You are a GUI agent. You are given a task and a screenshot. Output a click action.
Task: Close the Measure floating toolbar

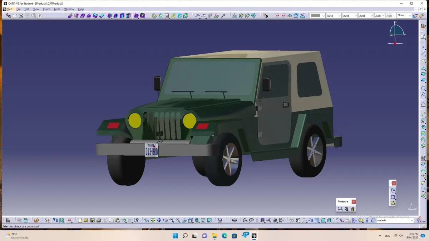pos(354,202)
